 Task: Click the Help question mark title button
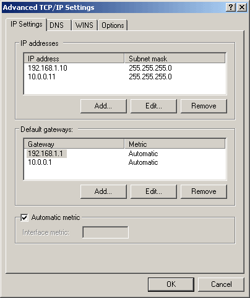pyautogui.click(x=231, y=7)
